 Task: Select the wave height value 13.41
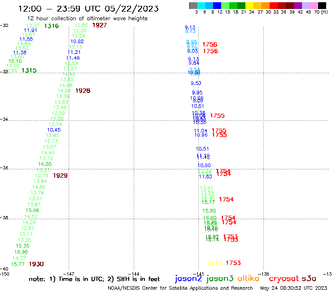pyautogui.click(x=206, y=188)
